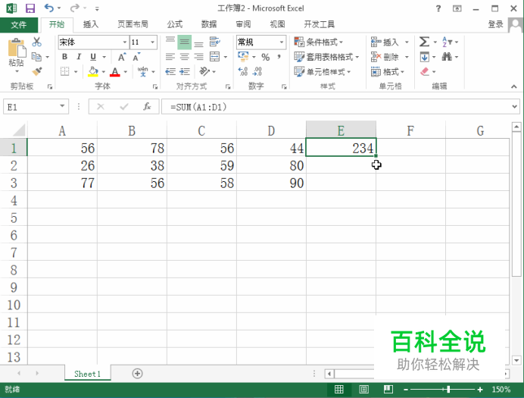The height and width of the screenshot is (398, 524).
Task: Save workbook with the floppy disk icon
Action: [x=30, y=8]
